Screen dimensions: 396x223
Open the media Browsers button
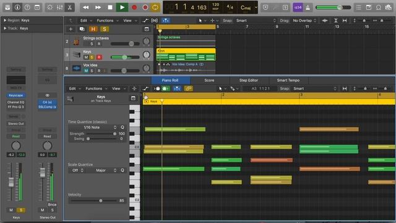[x=389, y=7]
